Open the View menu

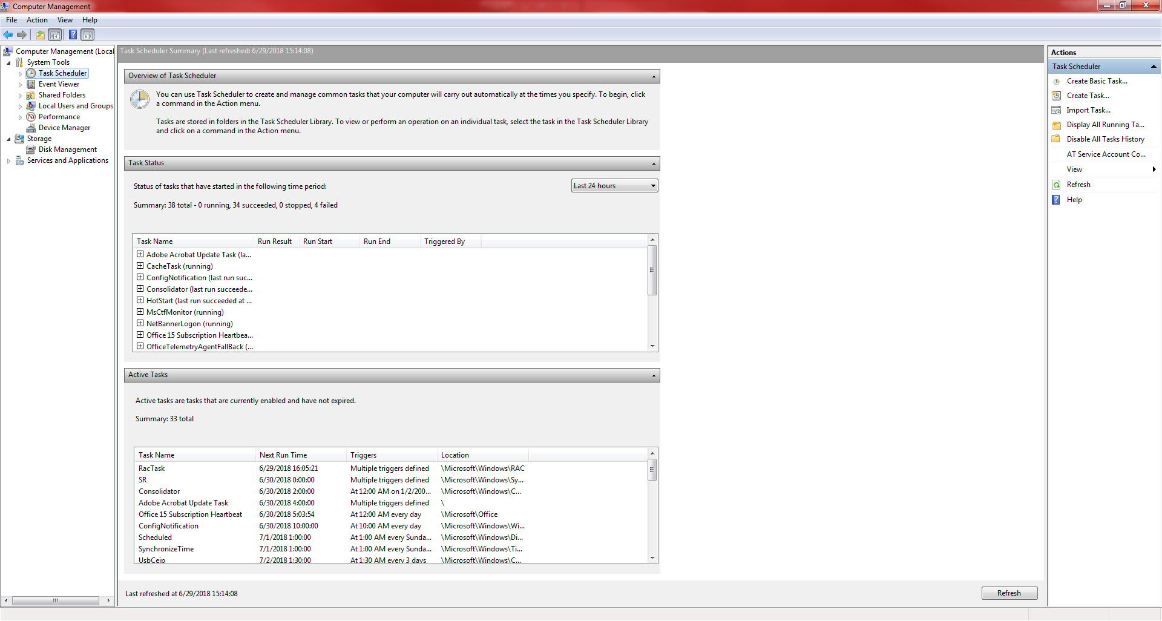coord(65,20)
